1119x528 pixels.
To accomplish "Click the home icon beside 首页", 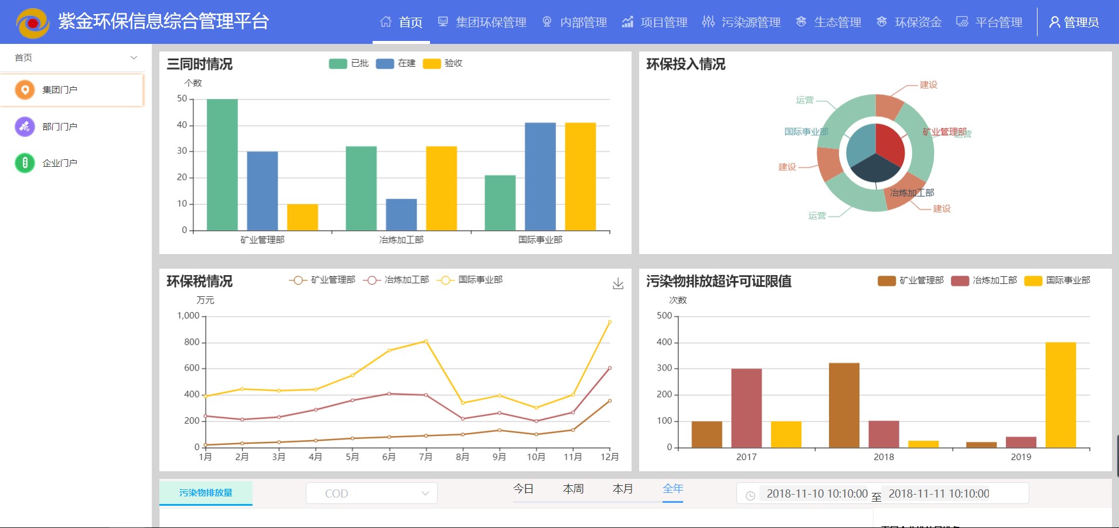I will (x=385, y=22).
